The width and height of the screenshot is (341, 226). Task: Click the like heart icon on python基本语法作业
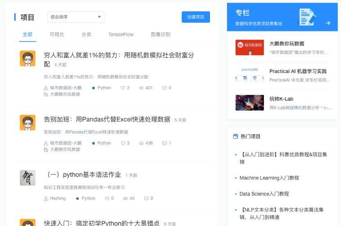click(107, 198)
